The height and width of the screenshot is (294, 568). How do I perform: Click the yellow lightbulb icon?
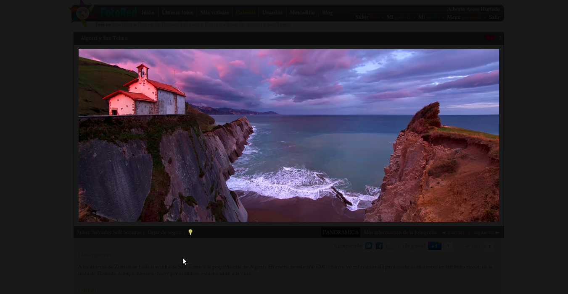190,232
